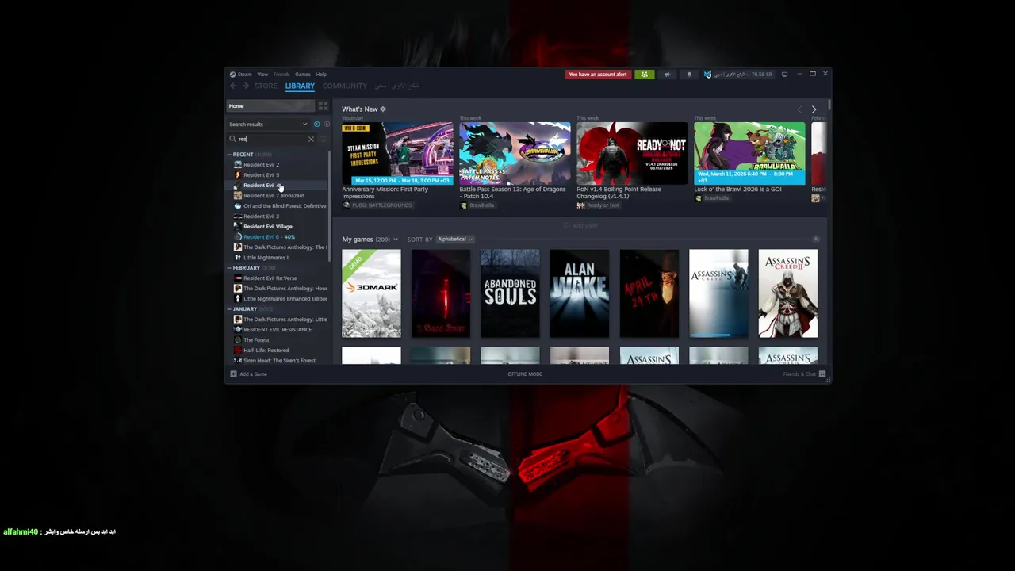Screen dimensions: 1015x571
Task: Collapse the My games shelf chevron
Action: pyautogui.click(x=815, y=239)
